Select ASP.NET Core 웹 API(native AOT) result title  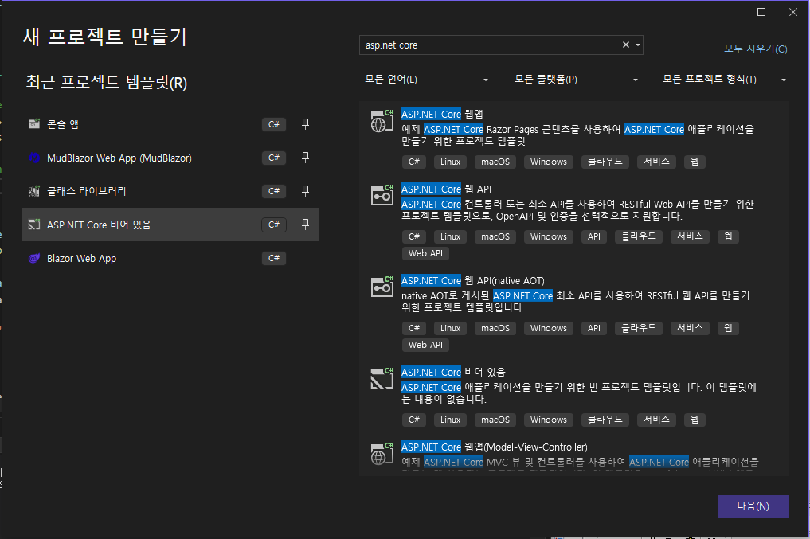(x=472, y=281)
